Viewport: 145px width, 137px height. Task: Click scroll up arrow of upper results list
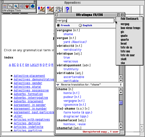pos(121,77)
